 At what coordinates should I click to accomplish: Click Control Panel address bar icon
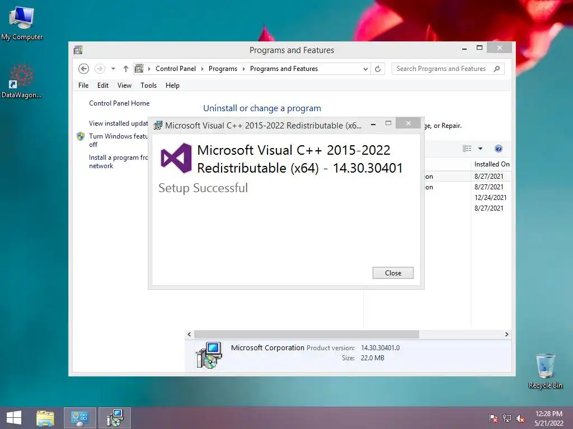click(139, 69)
